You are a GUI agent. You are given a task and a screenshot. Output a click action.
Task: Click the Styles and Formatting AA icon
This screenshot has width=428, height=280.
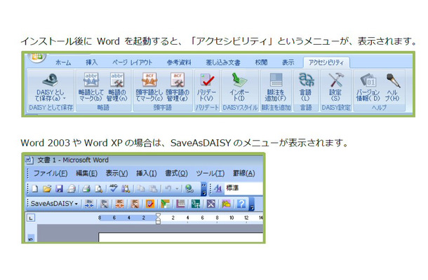click(x=218, y=188)
